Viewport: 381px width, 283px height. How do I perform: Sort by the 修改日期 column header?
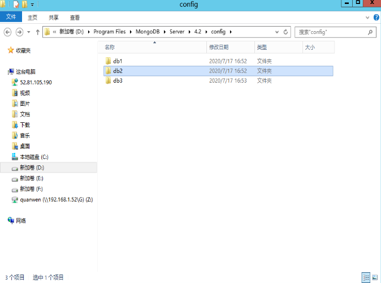click(231, 47)
